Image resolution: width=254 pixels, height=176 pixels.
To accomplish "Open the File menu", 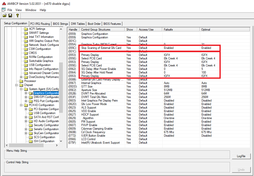I will click(10, 10).
